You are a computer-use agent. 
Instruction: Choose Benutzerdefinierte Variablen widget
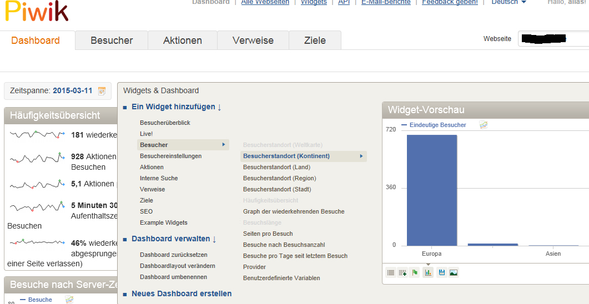tap(281, 278)
